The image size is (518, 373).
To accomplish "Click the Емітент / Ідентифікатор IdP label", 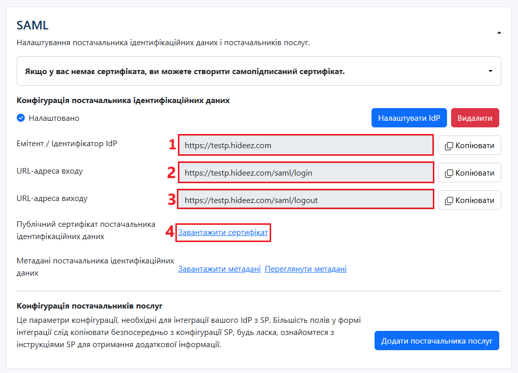I will (x=67, y=144).
